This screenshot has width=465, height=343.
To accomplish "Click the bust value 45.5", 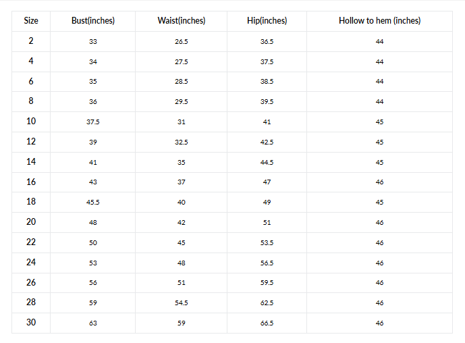I will 93,203.
